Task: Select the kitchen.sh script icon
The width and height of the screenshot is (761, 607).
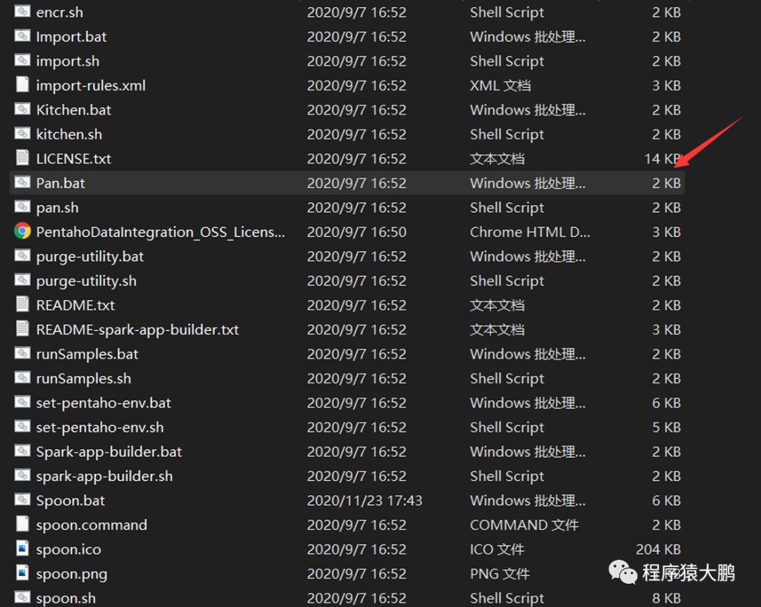Action: [x=23, y=133]
